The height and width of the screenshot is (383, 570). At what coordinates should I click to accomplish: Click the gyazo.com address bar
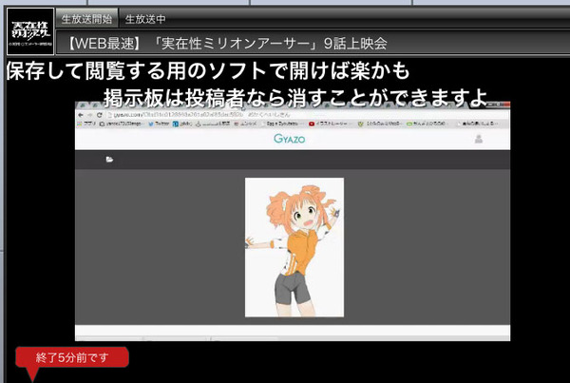(x=307, y=115)
